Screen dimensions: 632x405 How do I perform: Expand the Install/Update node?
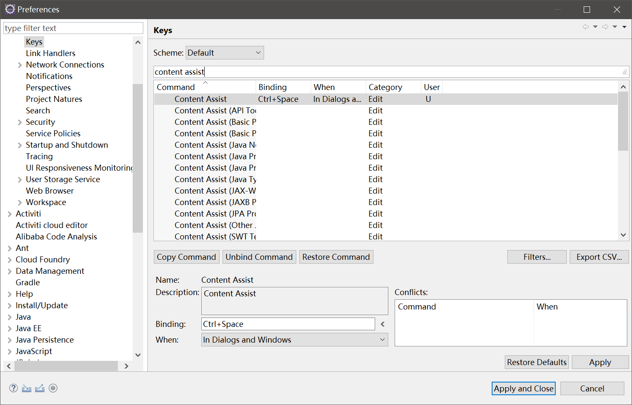(x=10, y=306)
